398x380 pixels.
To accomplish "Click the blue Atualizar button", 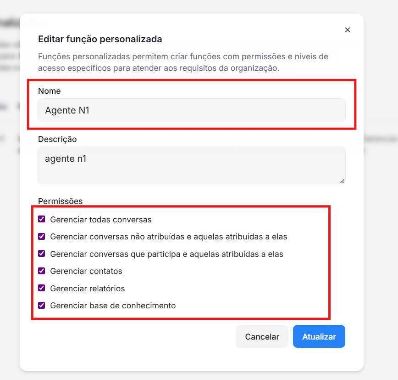I will tap(319, 336).
